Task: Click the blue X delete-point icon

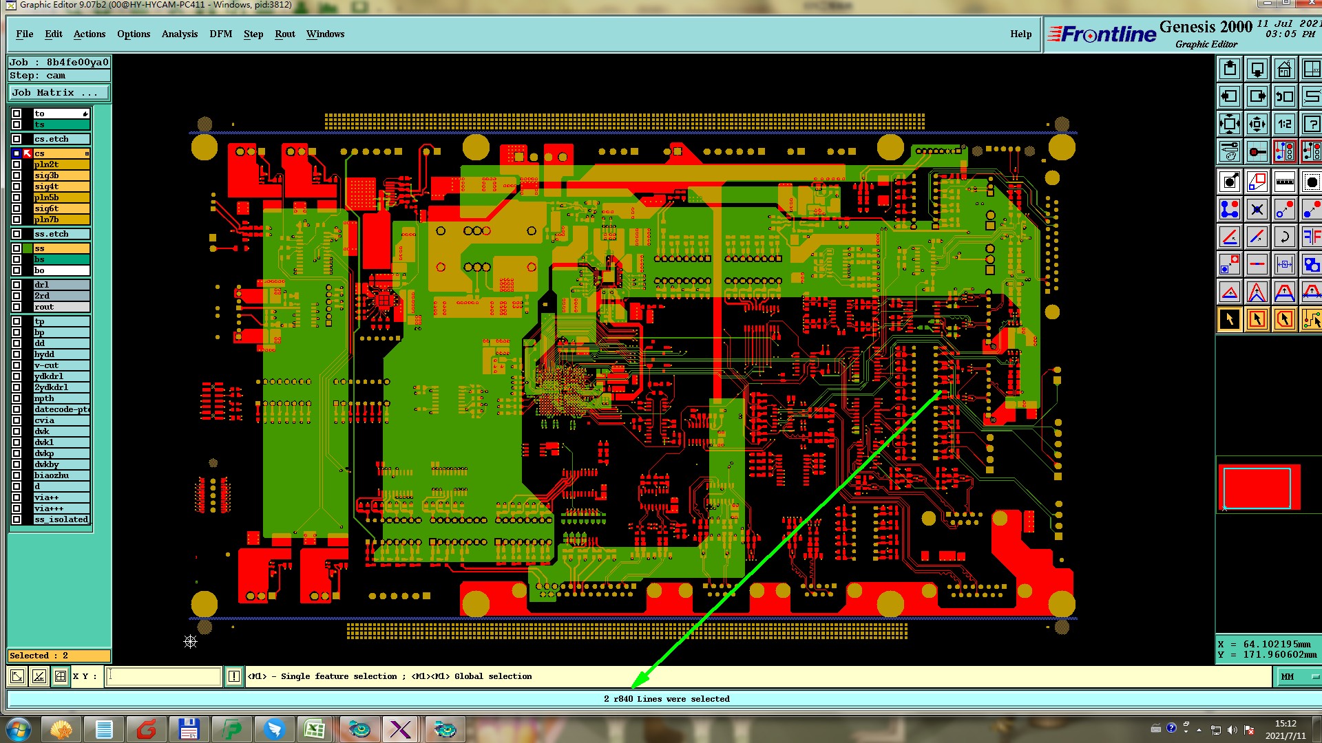Action: coord(1257,210)
